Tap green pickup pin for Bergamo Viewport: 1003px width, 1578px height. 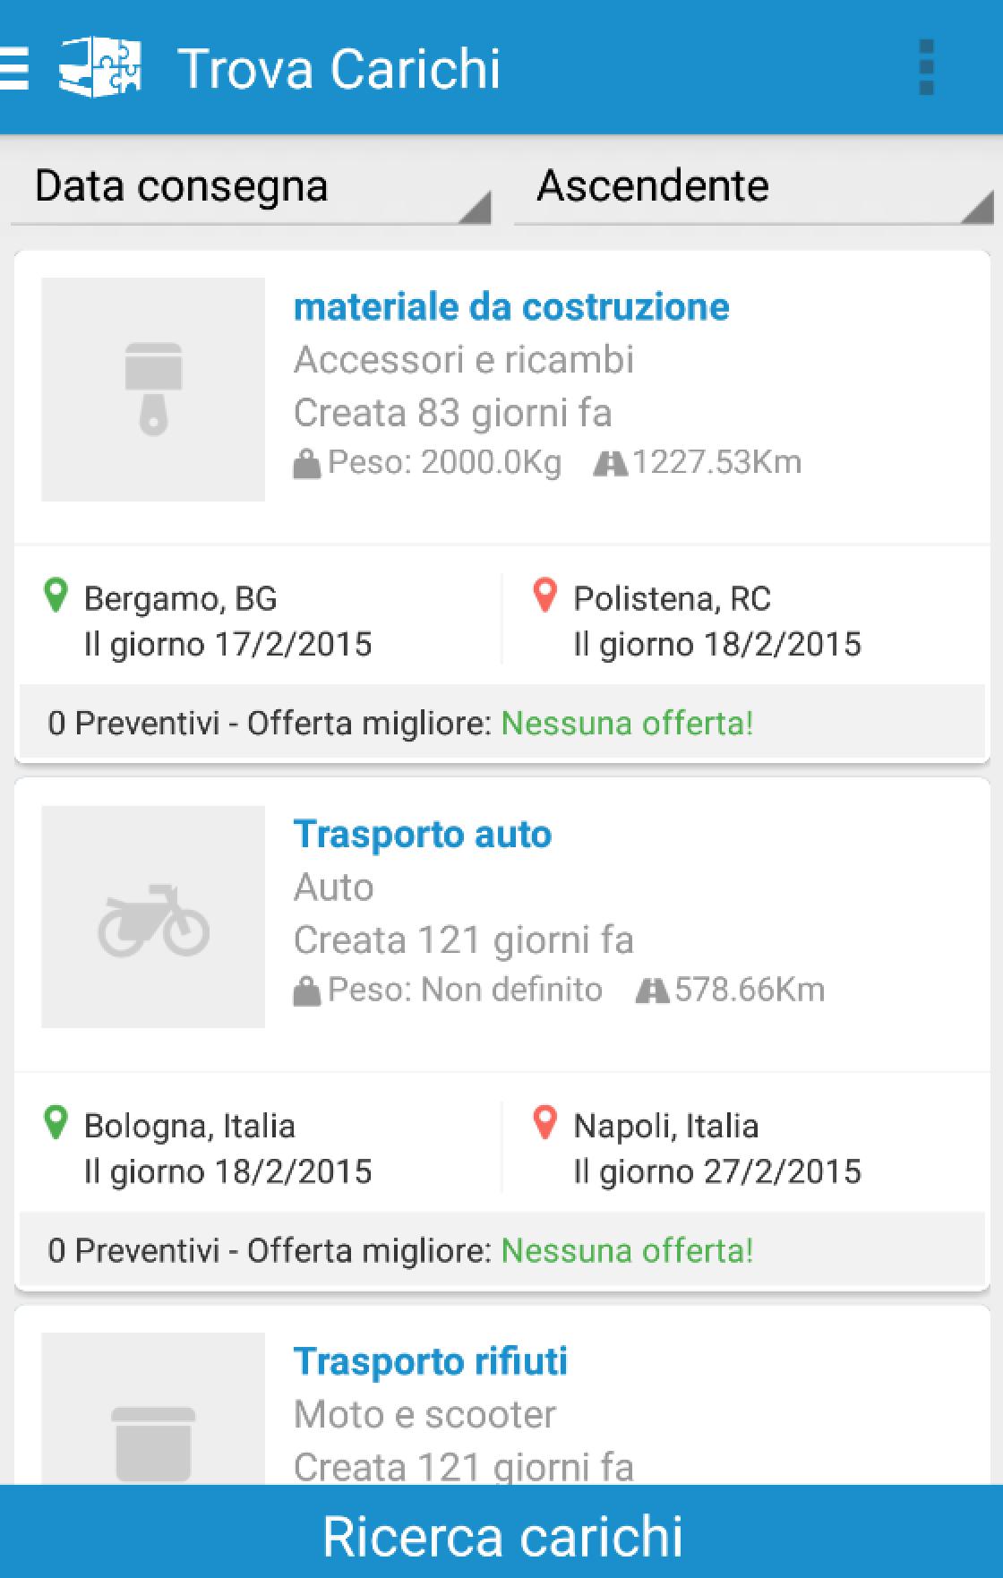[x=56, y=596]
